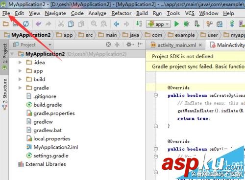The width and height of the screenshot is (245, 180).
Task: Click the Paste toolbar icon
Action: click(x=81, y=24)
